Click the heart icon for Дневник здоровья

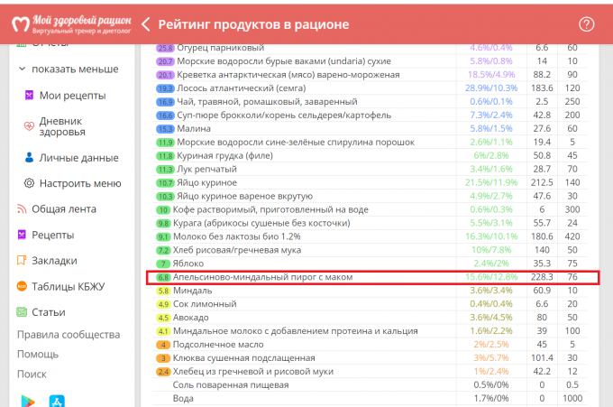point(30,126)
